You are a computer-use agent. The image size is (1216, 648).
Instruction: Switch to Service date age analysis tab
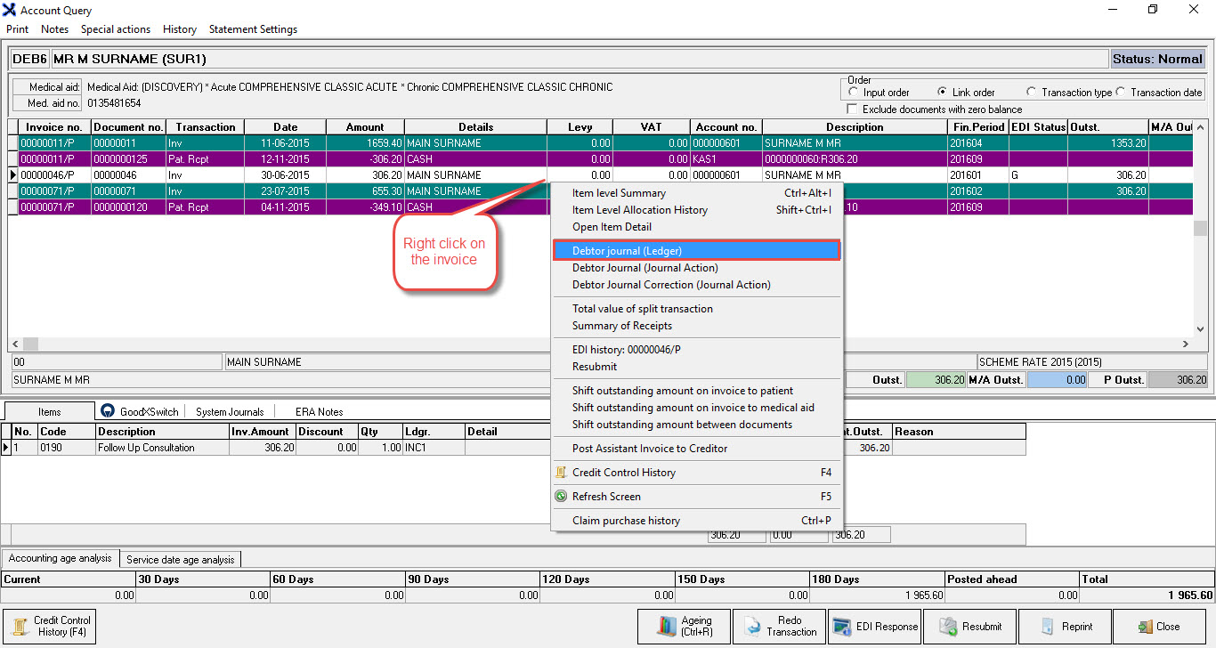pos(181,560)
